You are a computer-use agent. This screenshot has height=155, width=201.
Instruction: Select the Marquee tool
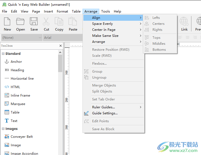[15, 104]
